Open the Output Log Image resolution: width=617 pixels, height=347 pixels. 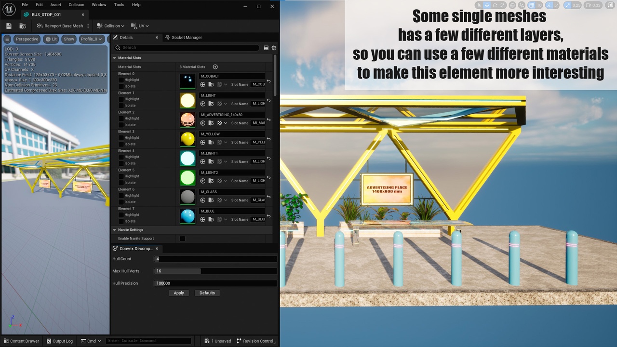[59, 341]
